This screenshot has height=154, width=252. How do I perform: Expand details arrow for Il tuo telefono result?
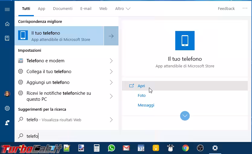(x=111, y=36)
